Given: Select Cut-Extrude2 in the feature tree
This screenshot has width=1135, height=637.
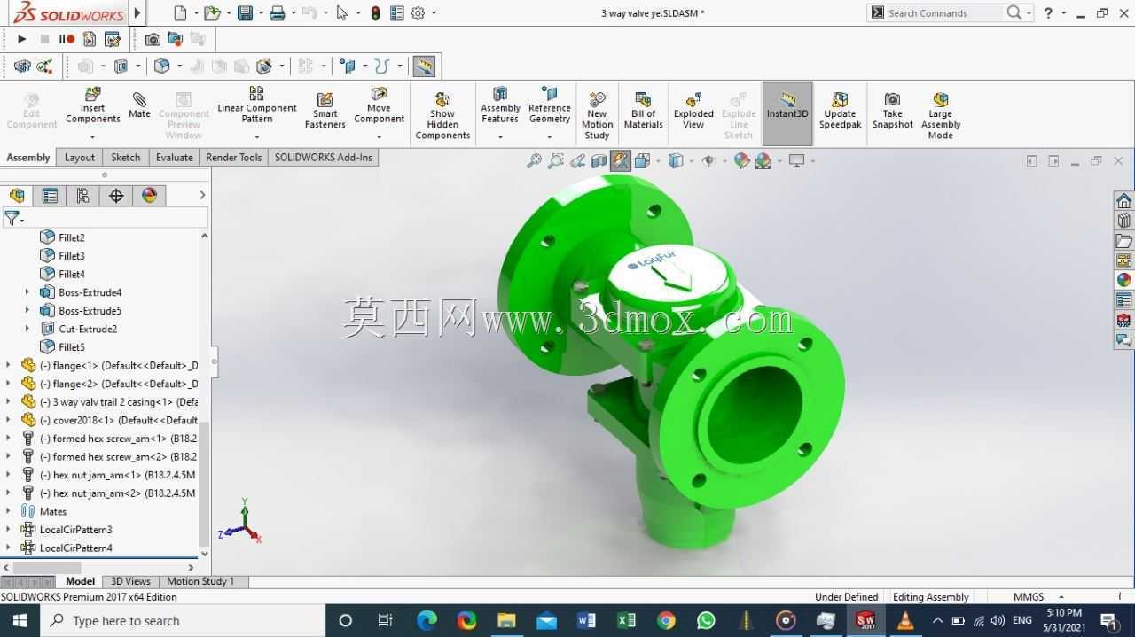Looking at the screenshot, I should 88,329.
